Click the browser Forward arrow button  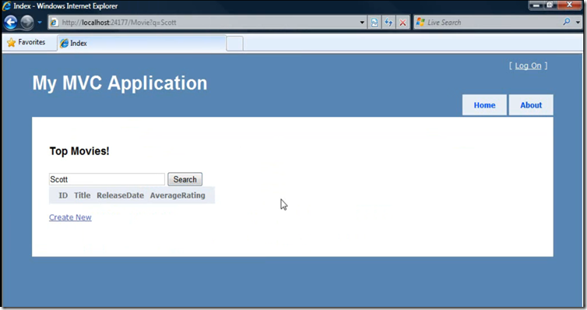27,23
